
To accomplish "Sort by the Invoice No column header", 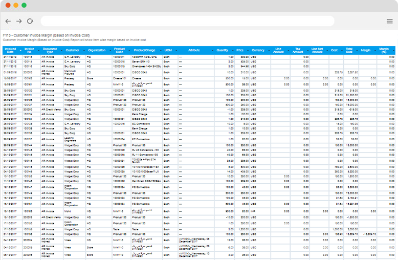I will pos(29,51).
